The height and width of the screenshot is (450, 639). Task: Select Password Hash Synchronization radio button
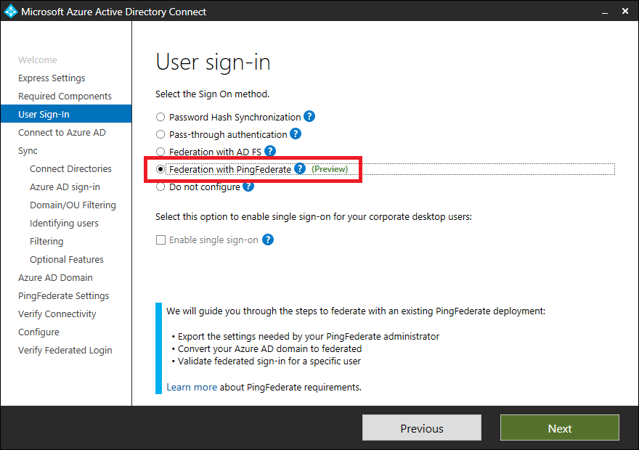160,118
